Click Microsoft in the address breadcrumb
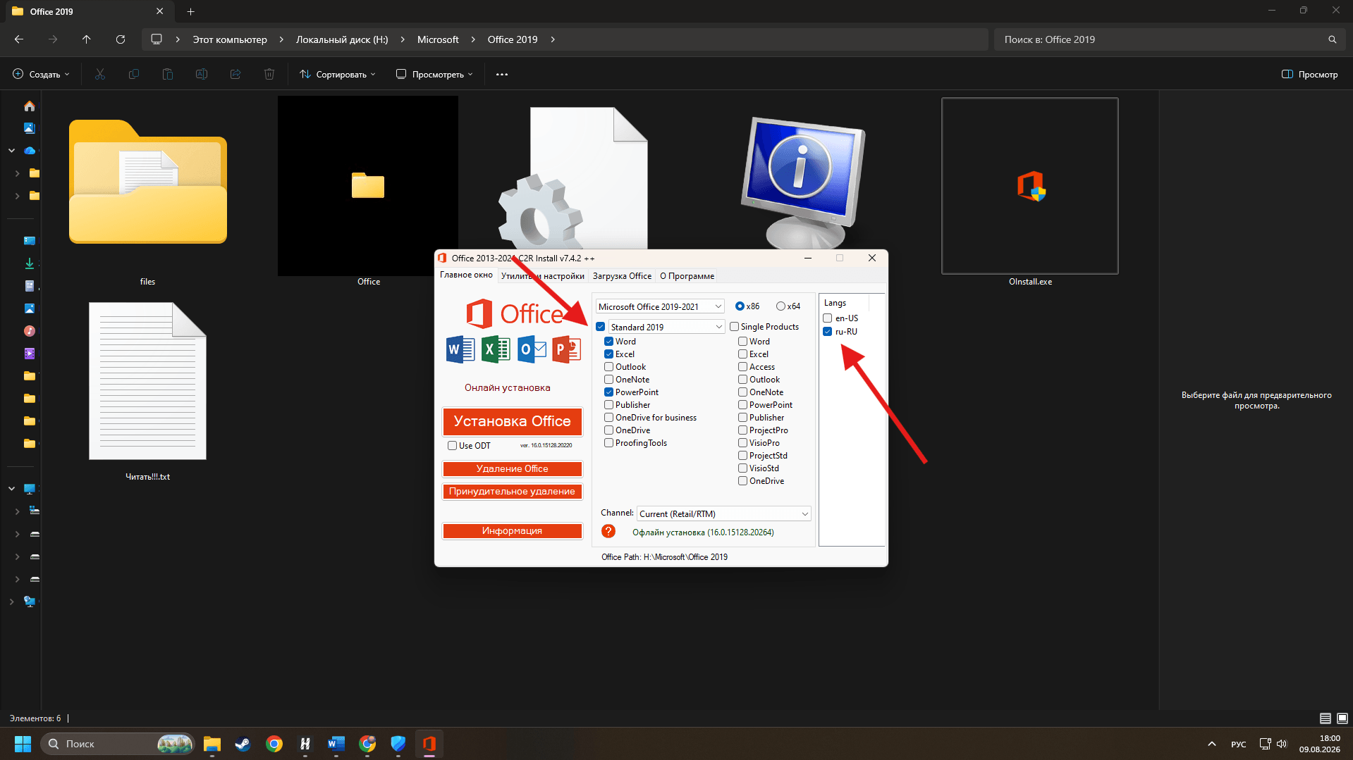This screenshot has height=760, width=1353. pos(438,39)
